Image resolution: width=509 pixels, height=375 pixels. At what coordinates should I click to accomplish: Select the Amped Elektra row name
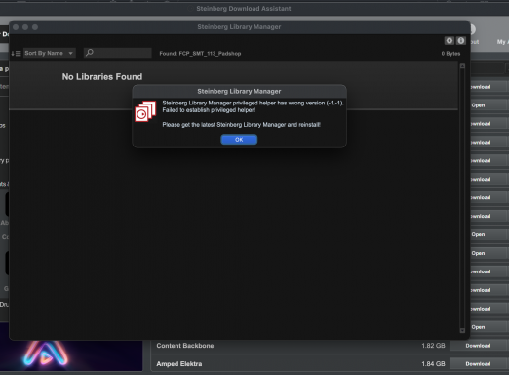tap(179, 364)
